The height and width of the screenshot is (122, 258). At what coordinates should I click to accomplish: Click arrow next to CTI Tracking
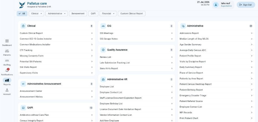point(92,50)
